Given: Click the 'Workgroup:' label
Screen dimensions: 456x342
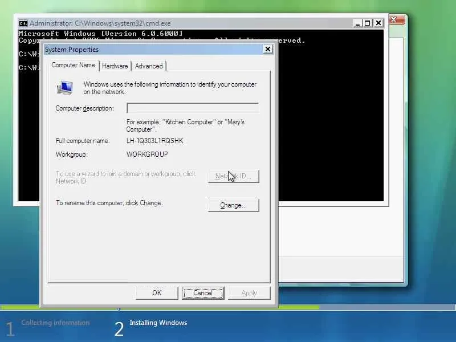Looking at the screenshot, I should [x=72, y=154].
